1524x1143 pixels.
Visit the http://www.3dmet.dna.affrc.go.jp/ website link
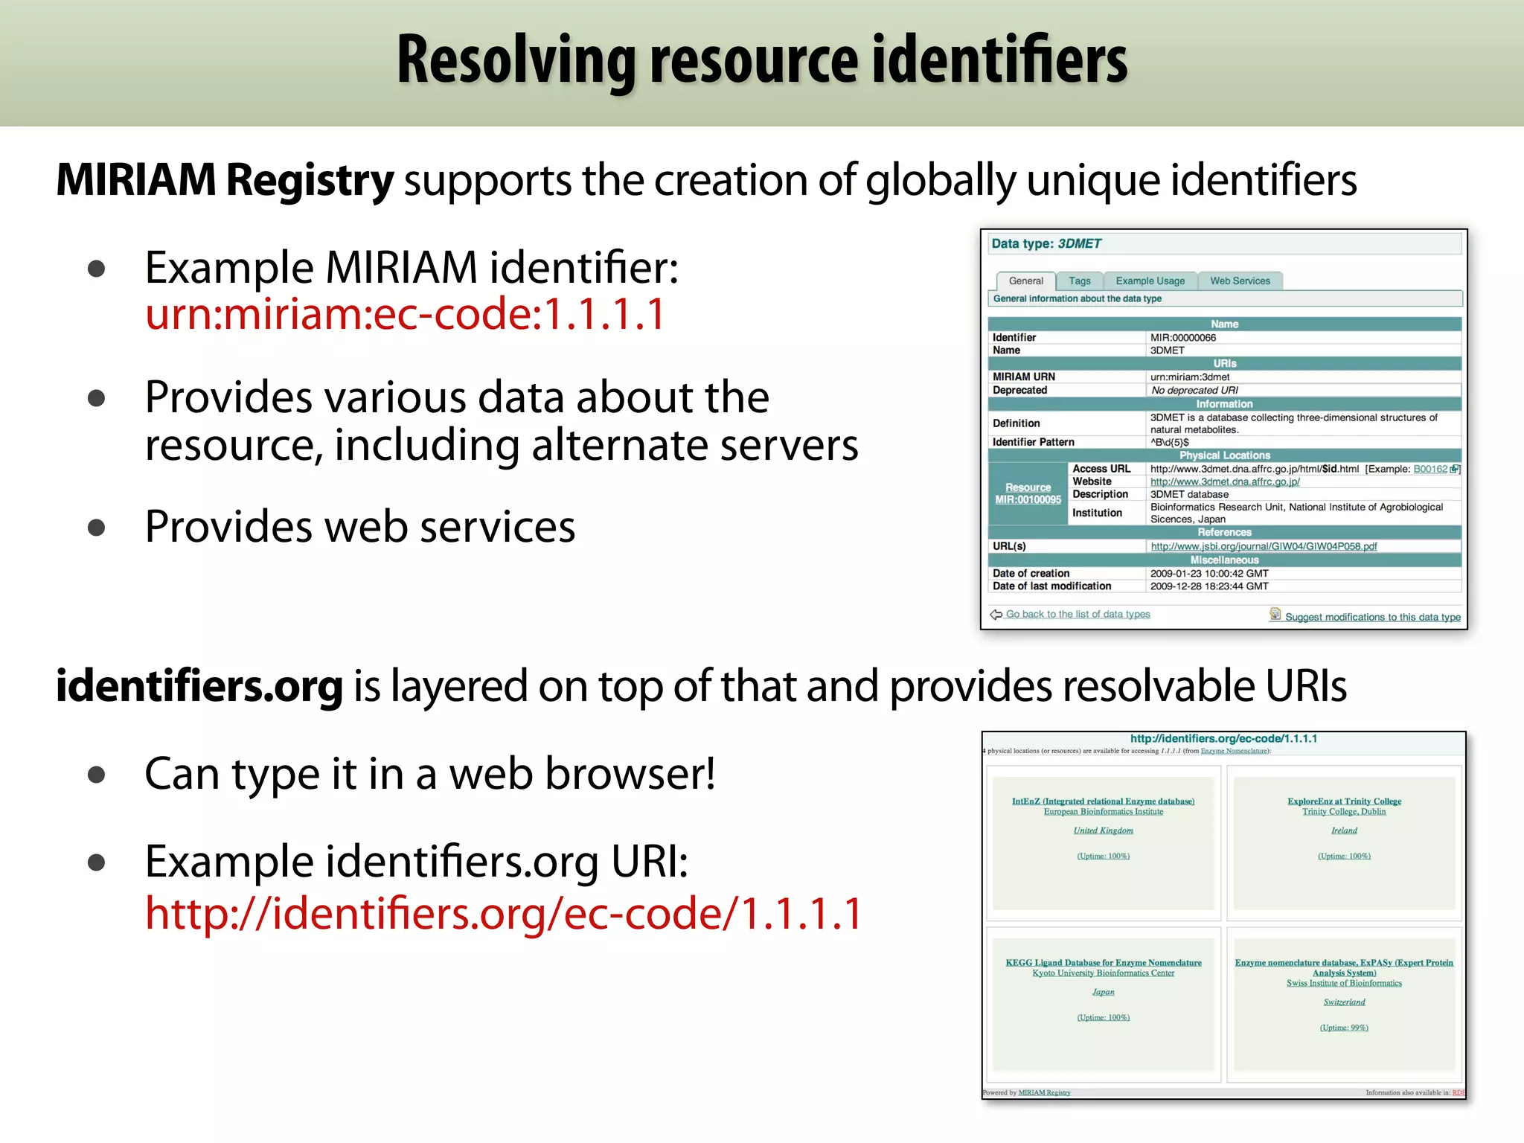tap(1225, 481)
